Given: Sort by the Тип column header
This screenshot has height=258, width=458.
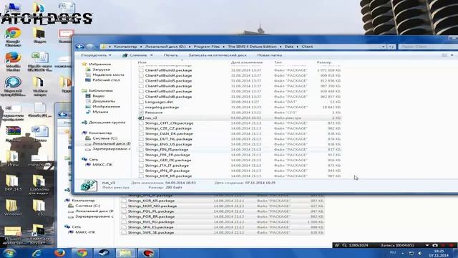Looking at the screenshot, I should (278, 62).
